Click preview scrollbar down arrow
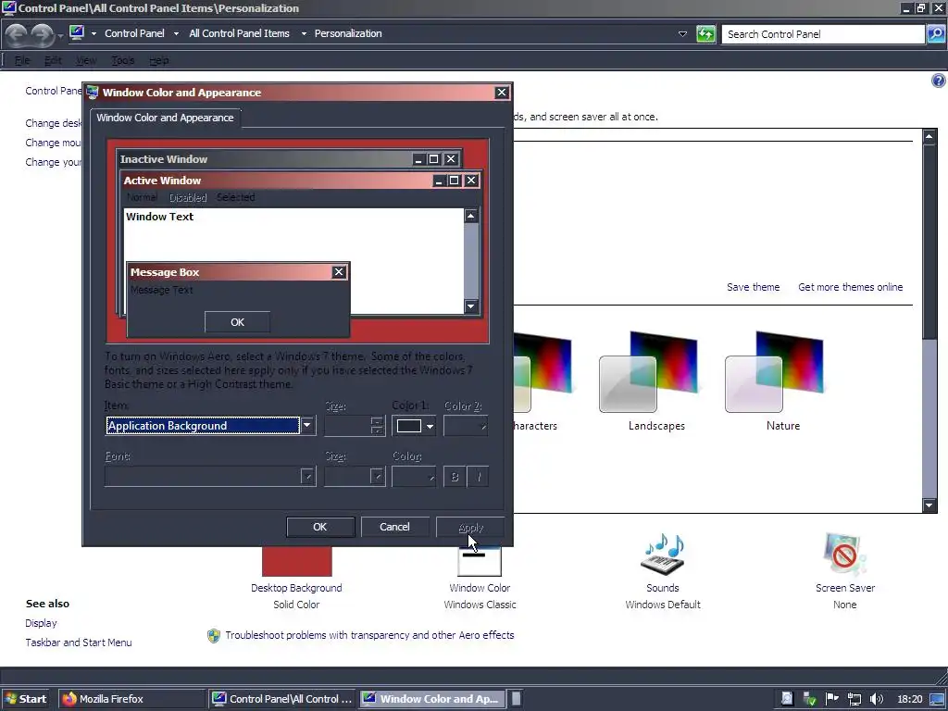This screenshot has height=711, width=948. pyautogui.click(x=471, y=306)
